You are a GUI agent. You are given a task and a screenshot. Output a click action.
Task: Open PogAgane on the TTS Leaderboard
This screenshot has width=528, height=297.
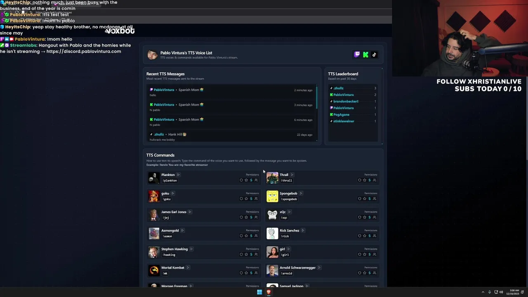pyautogui.click(x=341, y=115)
